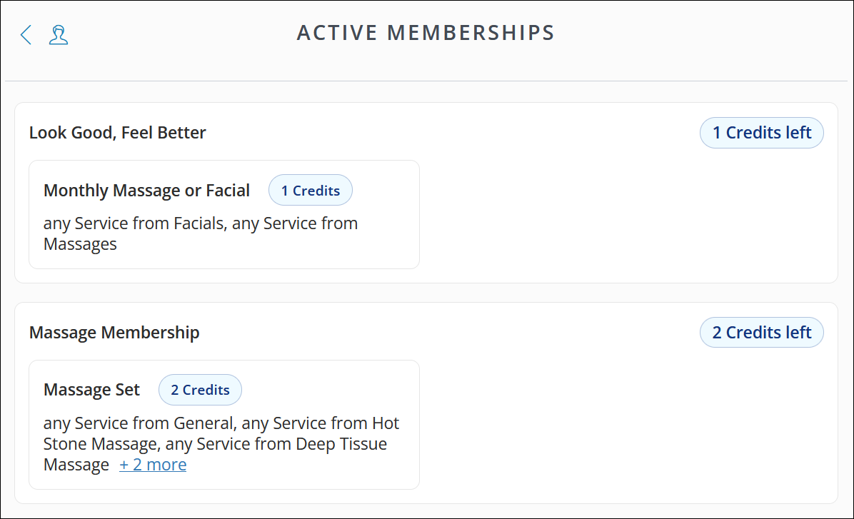The image size is (854, 519).
Task: Click the 'Massage Set' heading text
Action: (91, 390)
